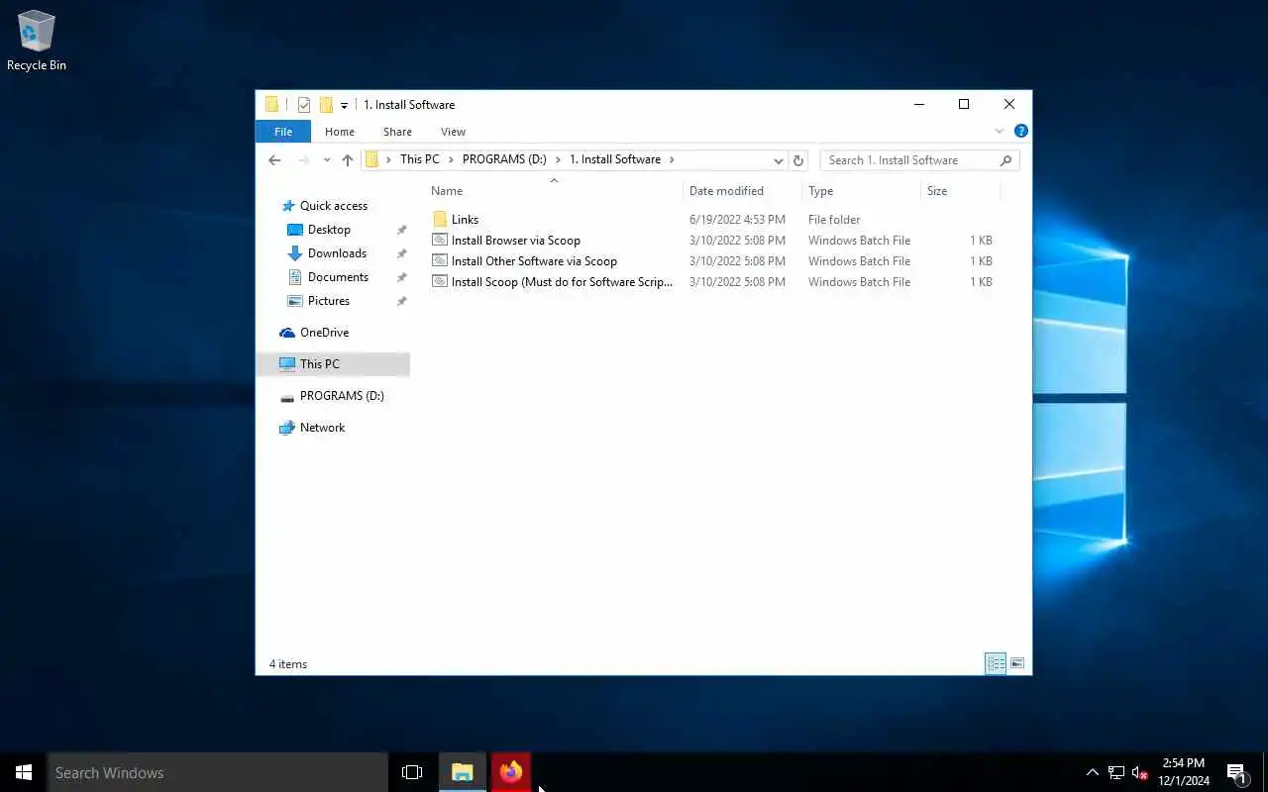Open the address bar history dropdown

tap(779, 160)
